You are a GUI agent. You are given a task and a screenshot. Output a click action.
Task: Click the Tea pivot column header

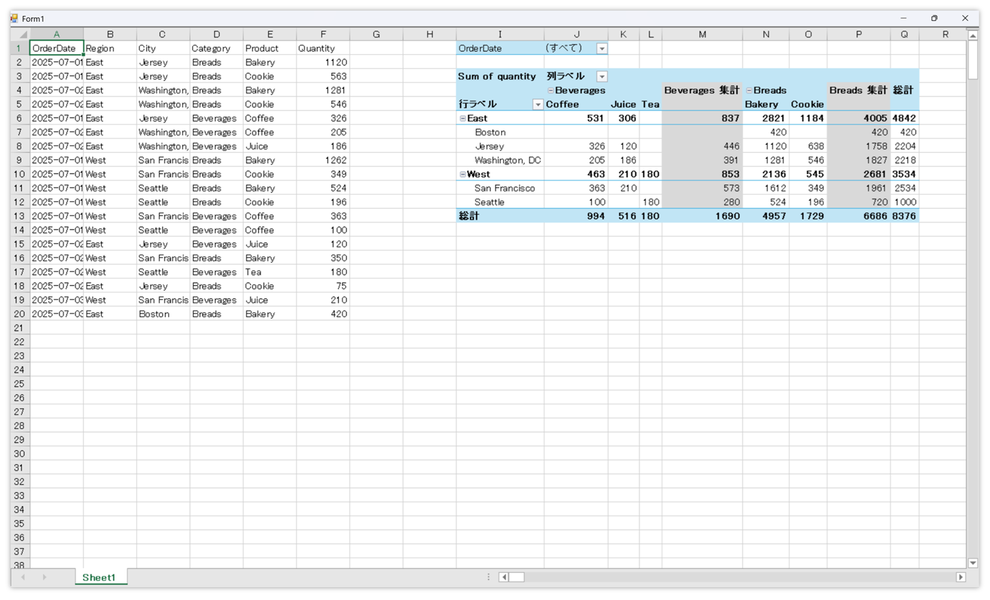[x=650, y=104]
